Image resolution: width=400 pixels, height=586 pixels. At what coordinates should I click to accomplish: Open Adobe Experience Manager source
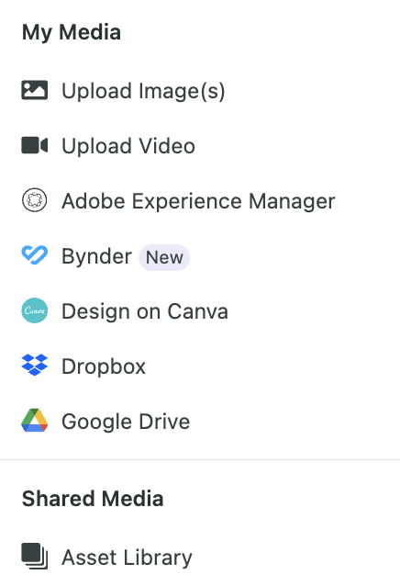198,201
